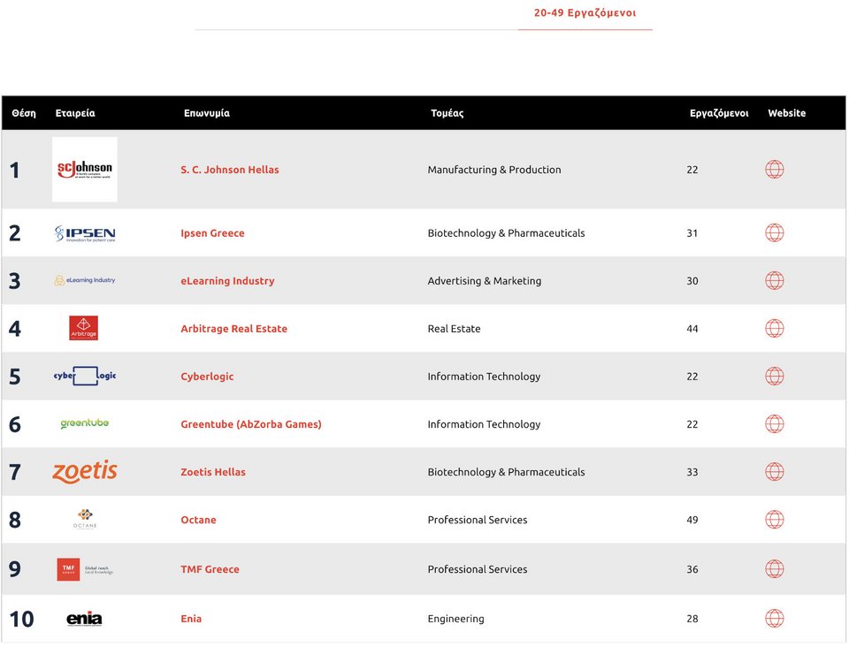This screenshot has width=849, height=647.
Task: Open the Cyberlogic website globe icon
Action: coord(775,376)
